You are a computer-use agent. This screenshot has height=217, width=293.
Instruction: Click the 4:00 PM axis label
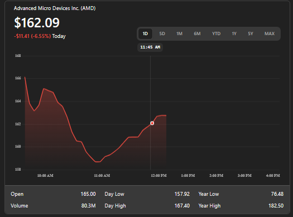tap(273, 176)
